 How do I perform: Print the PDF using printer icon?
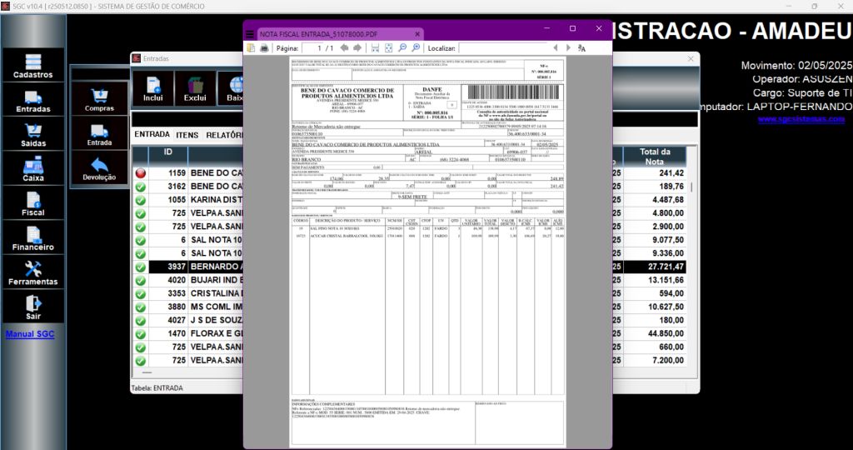[264, 48]
